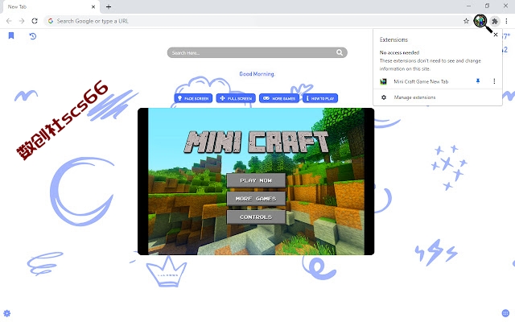Click CONTROLS in the game menu
515x322 pixels.
pos(256,217)
